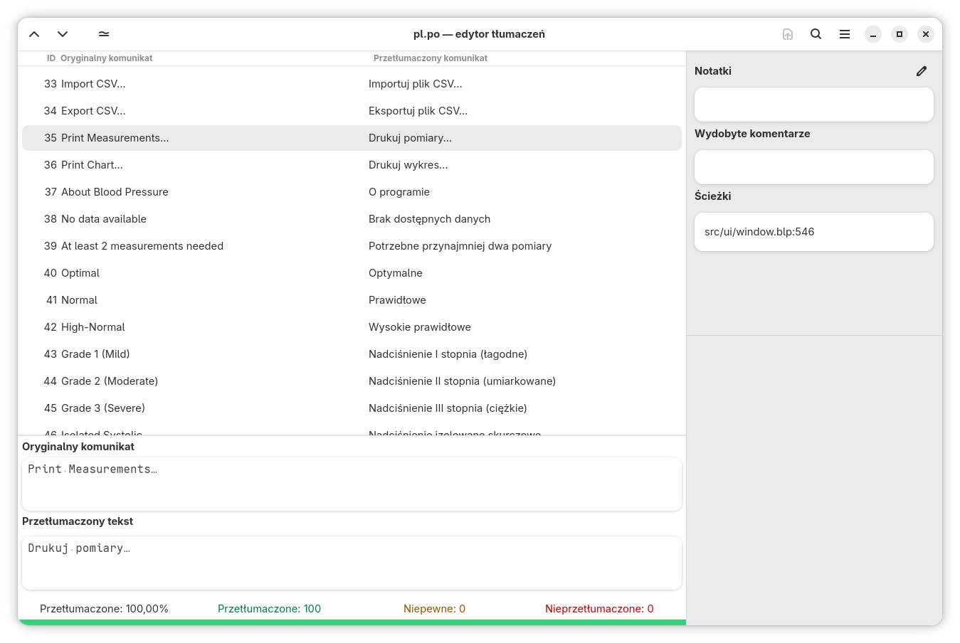Open search with the magnifier icon
Screen dimensions: 960x643
(816, 34)
